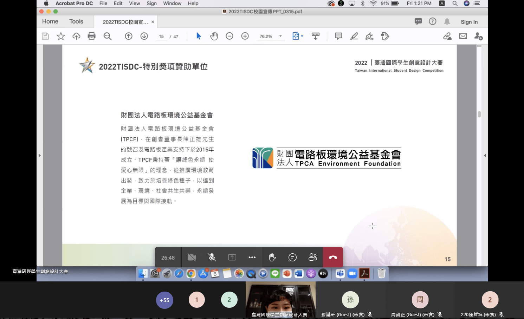
Task: Bookmark the file with the star icon
Action: pyautogui.click(x=61, y=36)
